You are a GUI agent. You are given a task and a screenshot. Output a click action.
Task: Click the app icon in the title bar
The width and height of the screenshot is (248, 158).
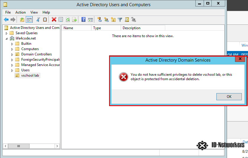click(x=5, y=5)
